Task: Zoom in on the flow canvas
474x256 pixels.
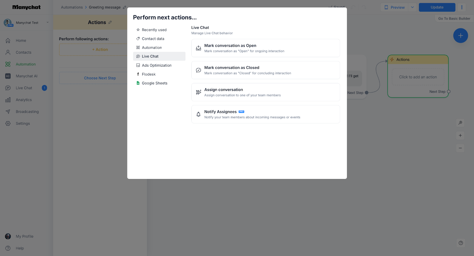Action: 460,135
